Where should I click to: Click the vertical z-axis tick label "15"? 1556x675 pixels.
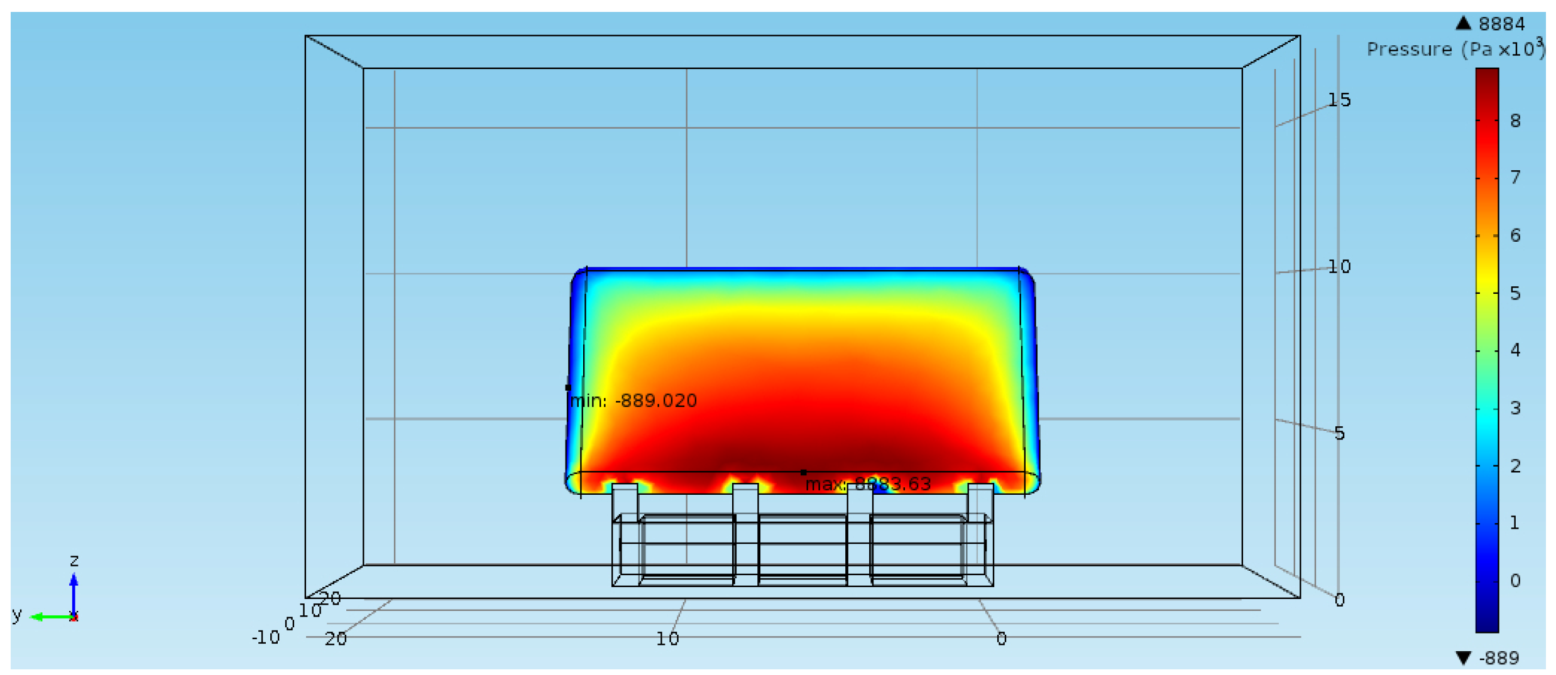tap(1339, 100)
